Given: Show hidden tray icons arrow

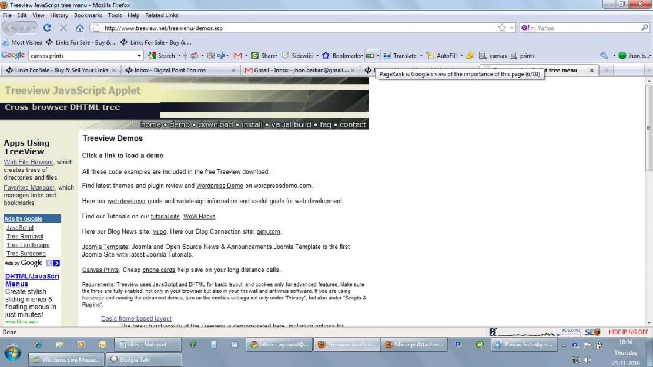Looking at the screenshot, I should (x=564, y=345).
